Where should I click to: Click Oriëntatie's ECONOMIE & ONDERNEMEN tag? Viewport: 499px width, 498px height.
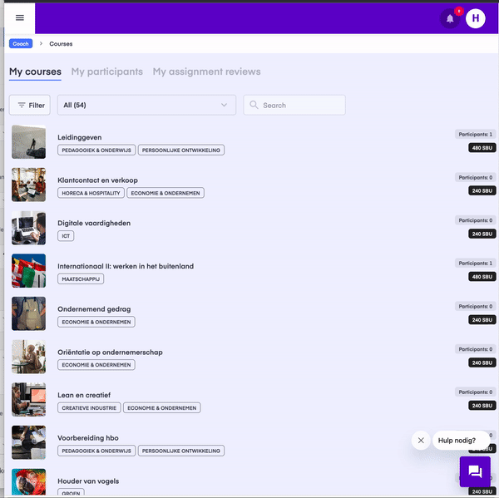96,365
